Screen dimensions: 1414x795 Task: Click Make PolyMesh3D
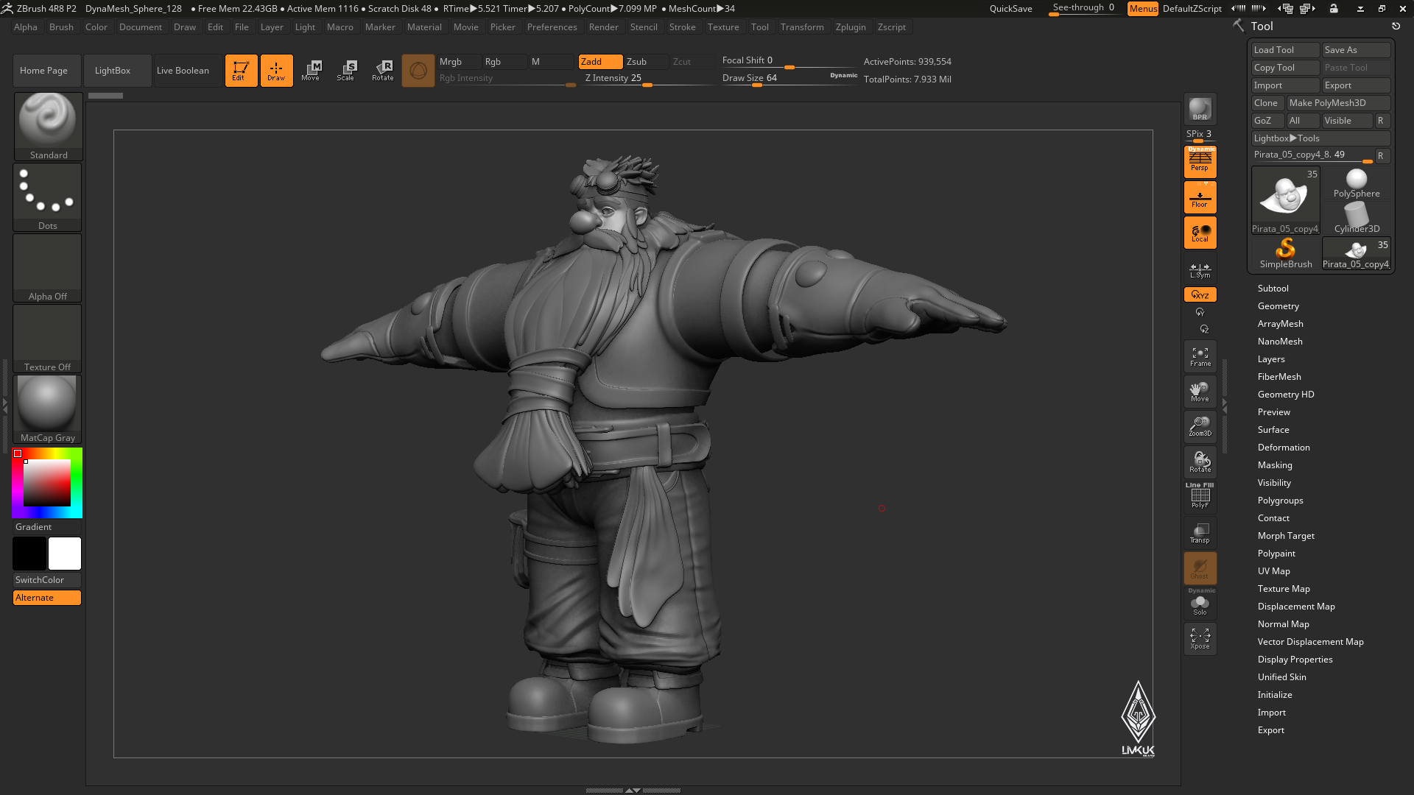[x=1338, y=103]
